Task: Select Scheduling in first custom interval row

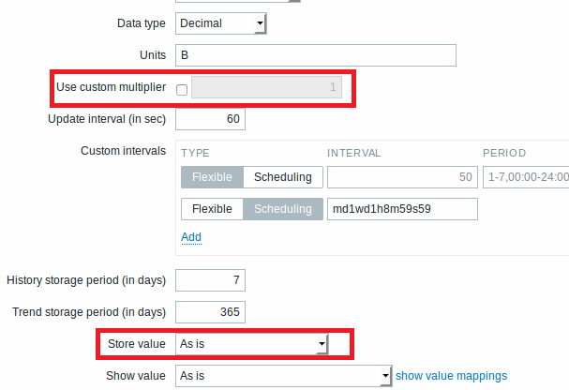Action: (x=284, y=177)
